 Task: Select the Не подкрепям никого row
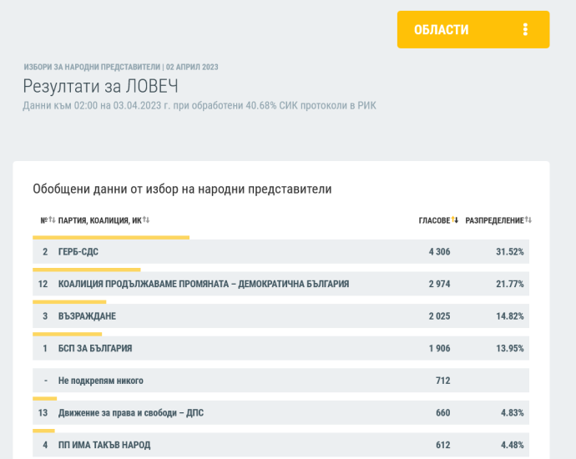tap(281, 381)
